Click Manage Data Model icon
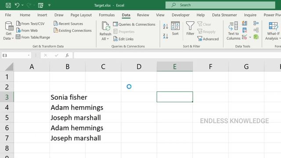 [256, 37]
